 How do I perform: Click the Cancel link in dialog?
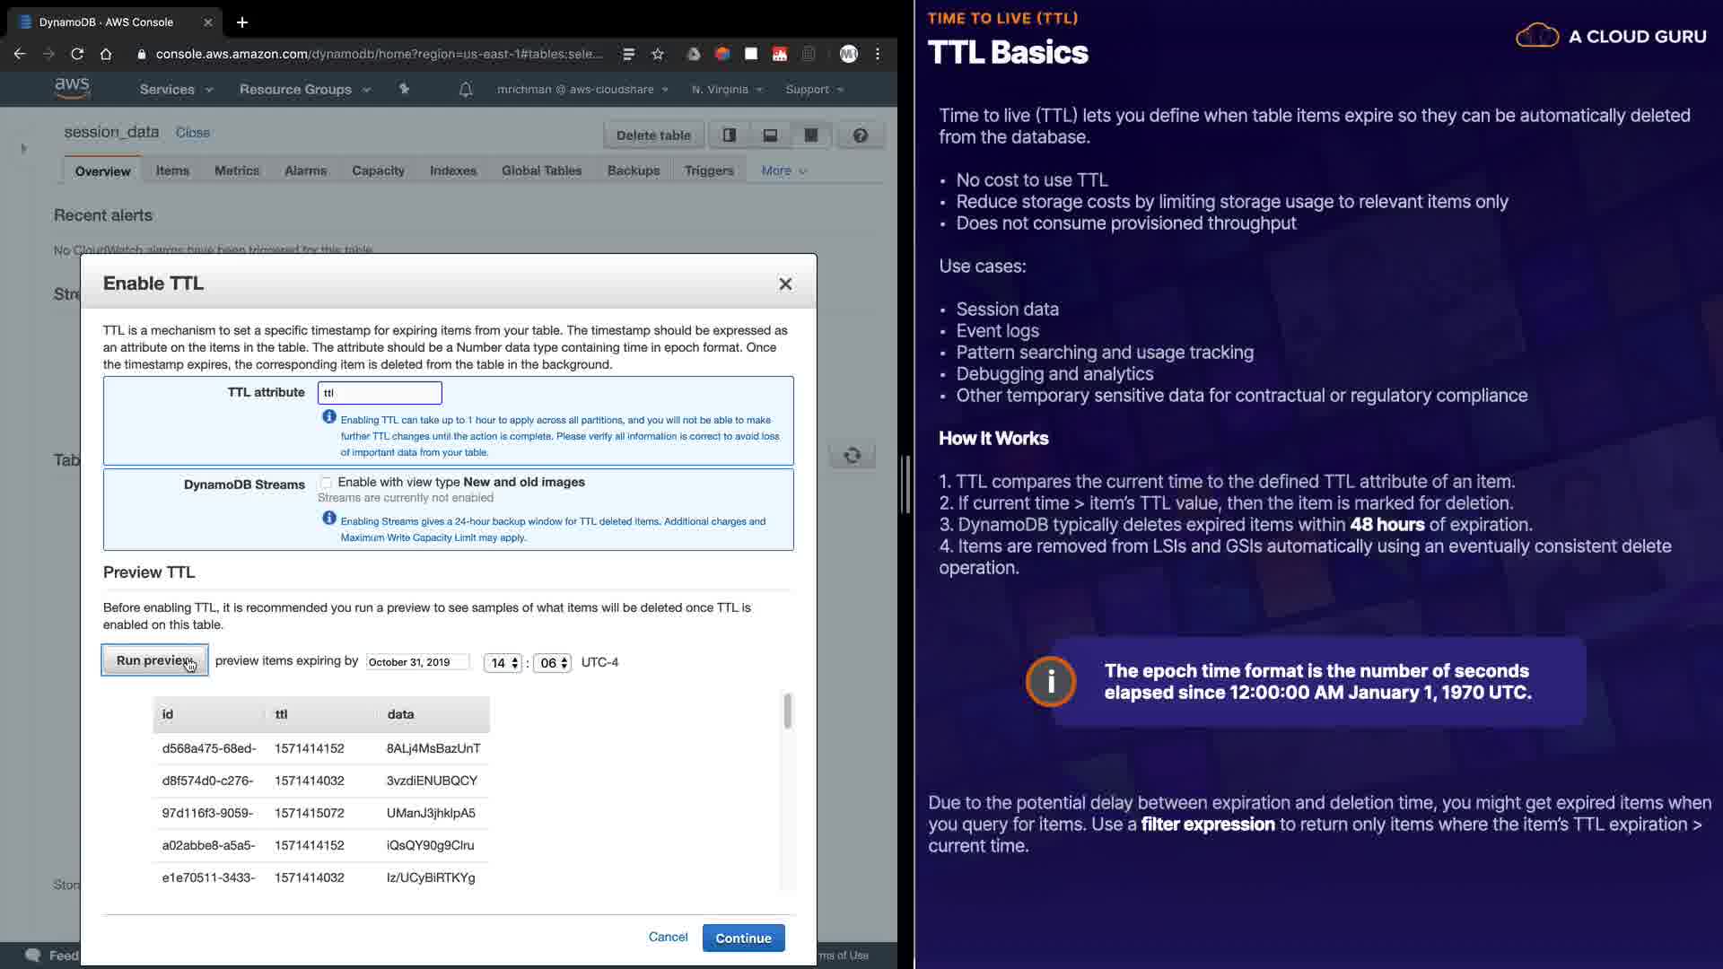(x=668, y=937)
